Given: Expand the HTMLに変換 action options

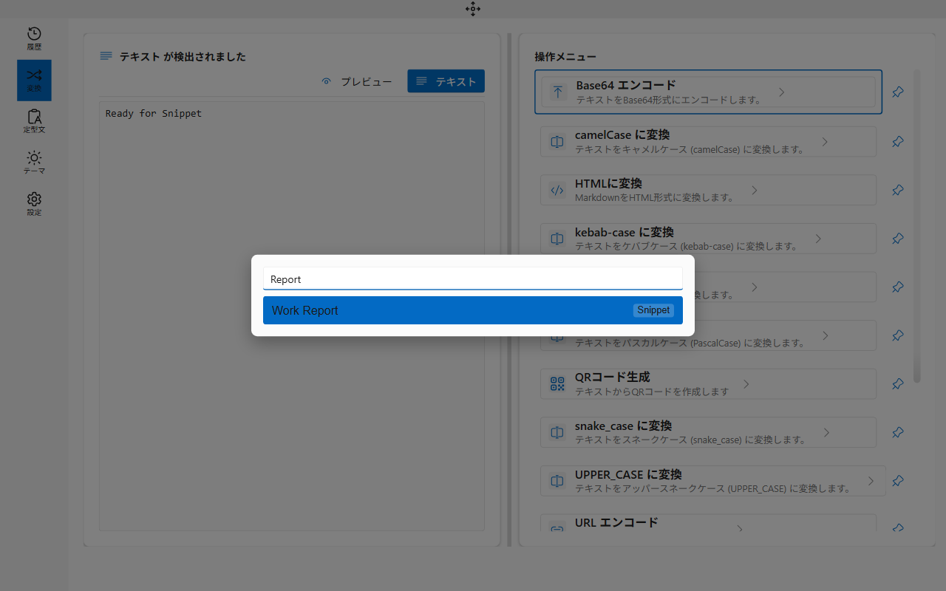Looking at the screenshot, I should 754,190.
